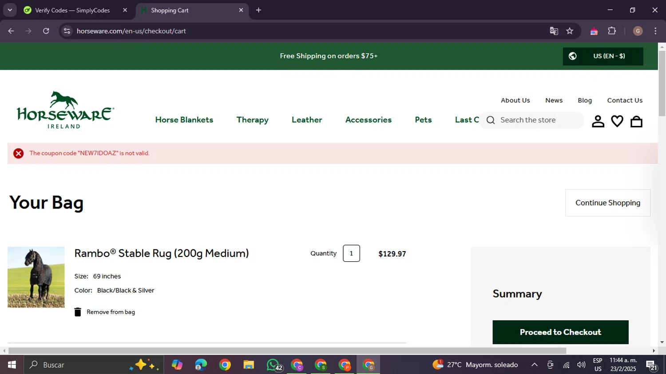Open the weather widget 27°C Mayorm. soleado
The image size is (666, 374).
[x=476, y=365]
